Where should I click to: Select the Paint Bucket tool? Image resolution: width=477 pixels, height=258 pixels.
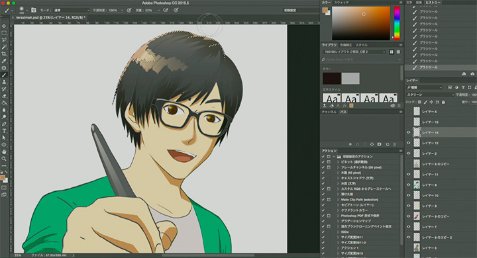4,103
